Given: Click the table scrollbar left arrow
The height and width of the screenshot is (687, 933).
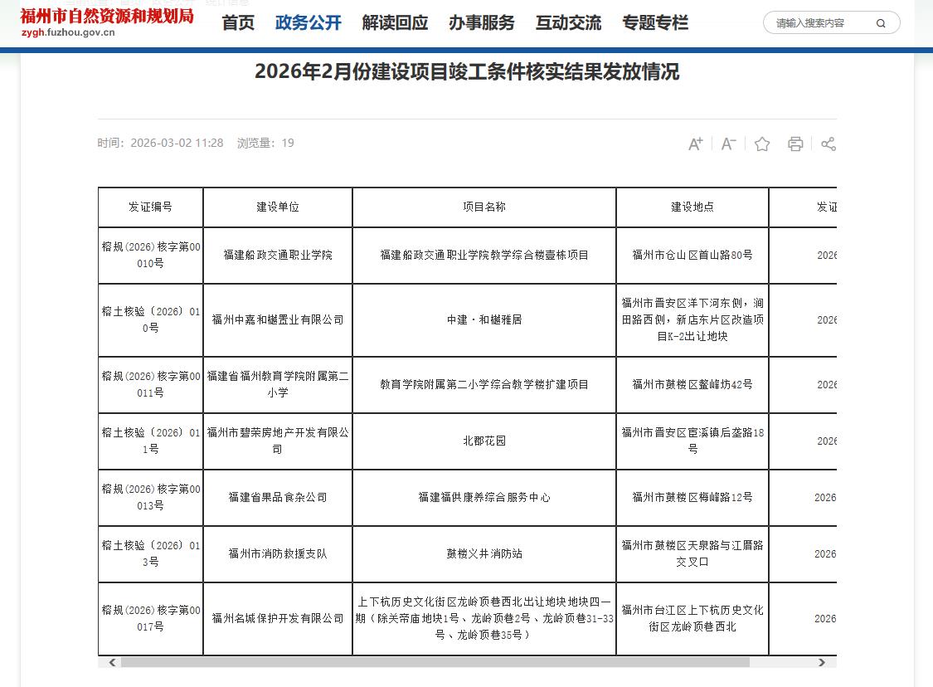Looking at the screenshot, I should pos(111,662).
